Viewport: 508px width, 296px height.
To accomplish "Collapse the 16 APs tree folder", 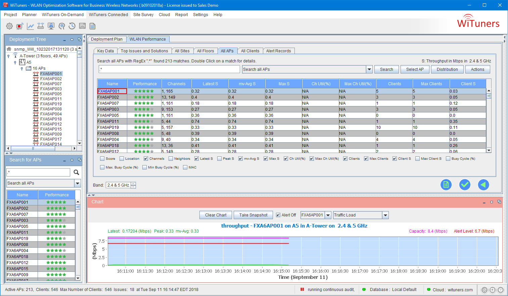I will (22, 68).
